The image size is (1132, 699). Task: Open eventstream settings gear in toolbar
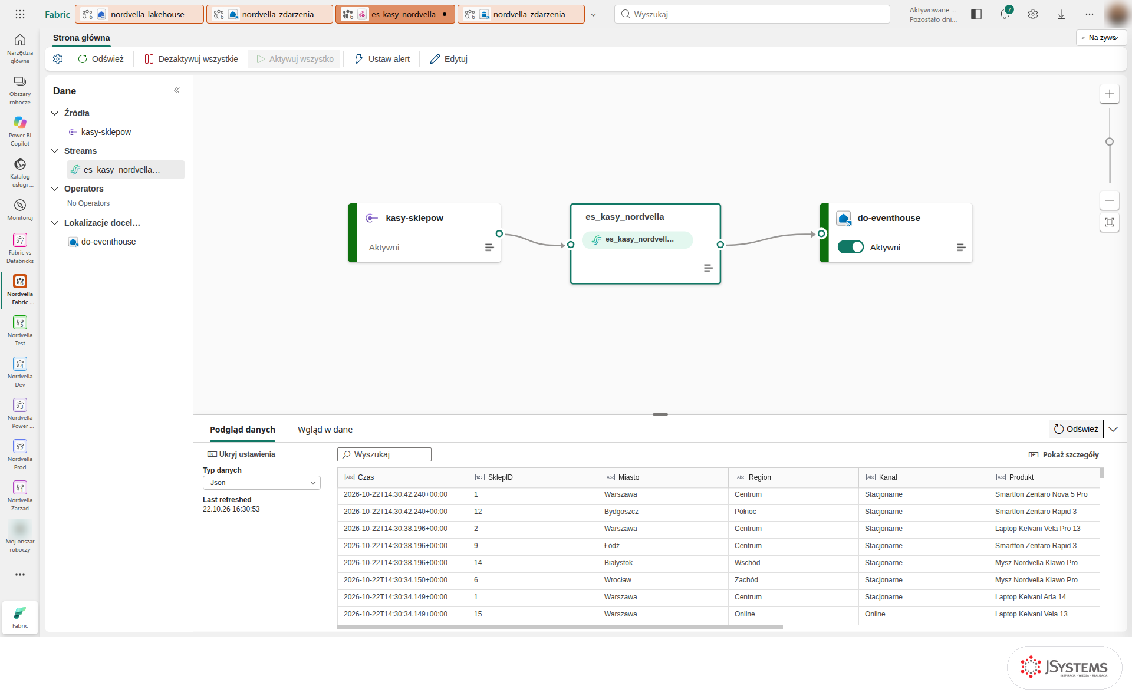[58, 59]
